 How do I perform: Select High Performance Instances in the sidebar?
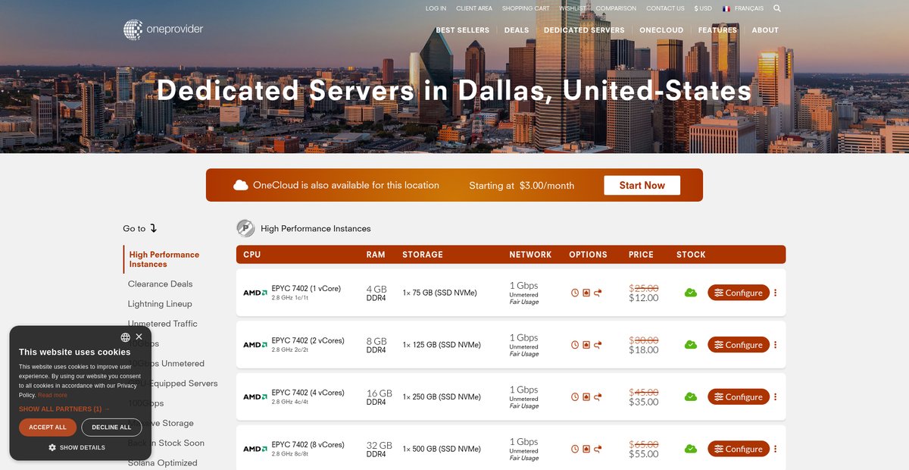164,259
